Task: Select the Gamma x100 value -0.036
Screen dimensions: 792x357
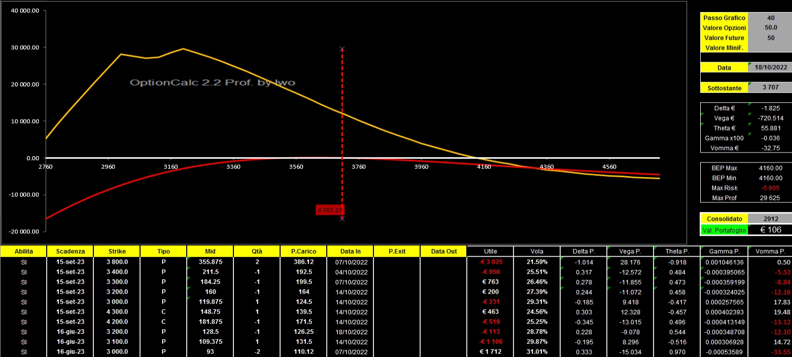Action: point(770,138)
